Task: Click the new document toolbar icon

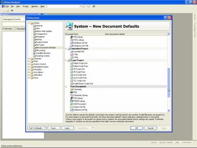Action: 3,11
